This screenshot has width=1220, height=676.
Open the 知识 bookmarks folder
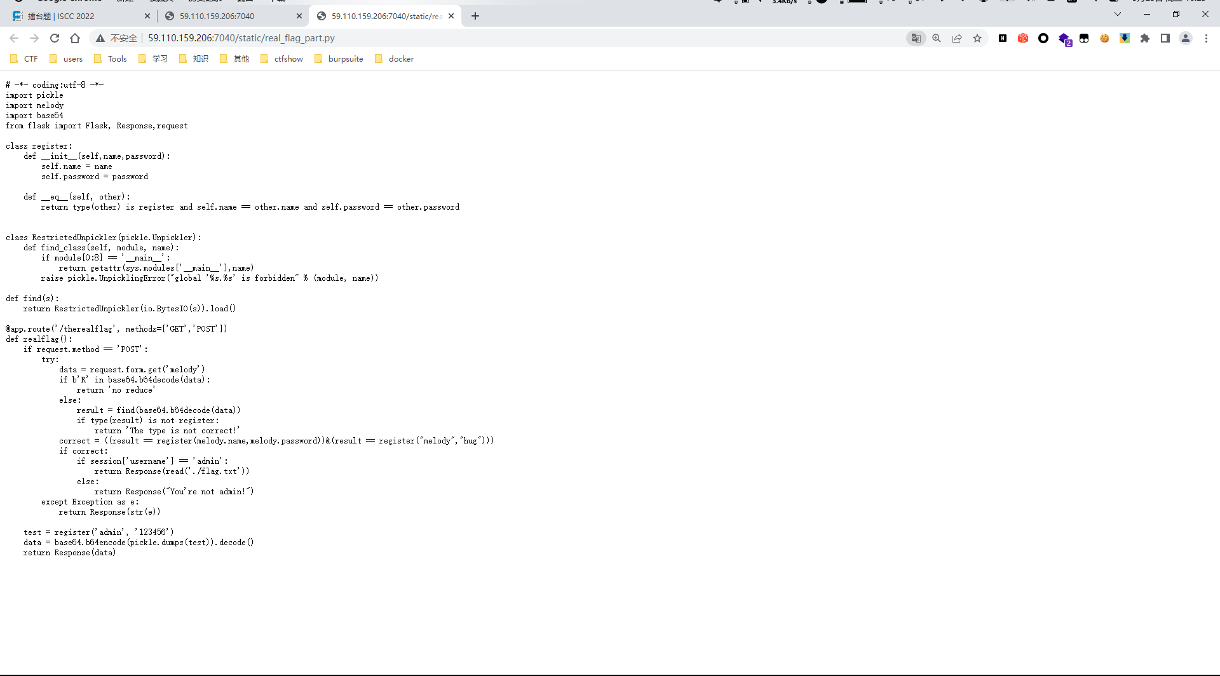click(194, 58)
